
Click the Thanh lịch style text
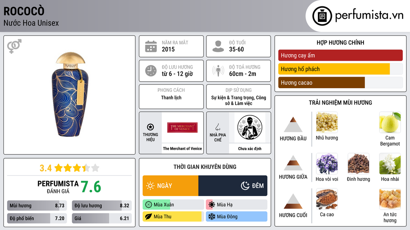[x=171, y=98]
